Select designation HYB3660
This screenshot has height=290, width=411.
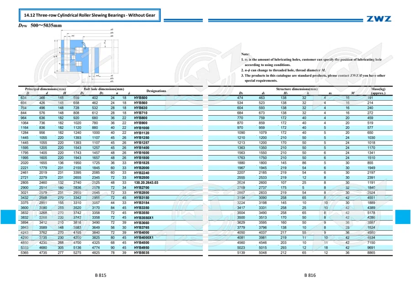point(142,223)
